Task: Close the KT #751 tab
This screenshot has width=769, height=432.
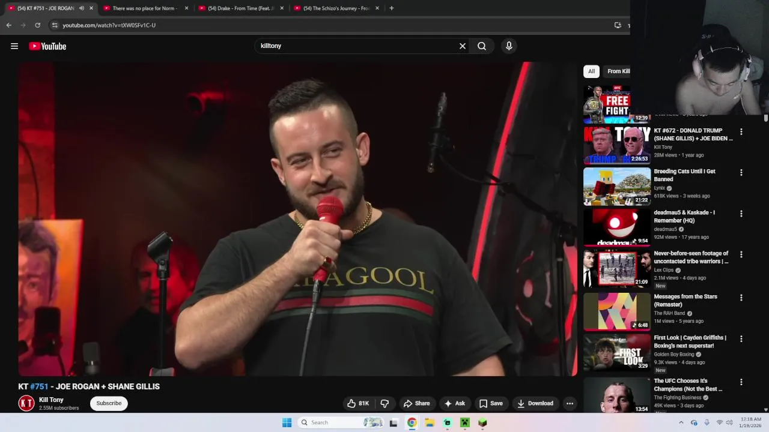Action: click(91, 8)
